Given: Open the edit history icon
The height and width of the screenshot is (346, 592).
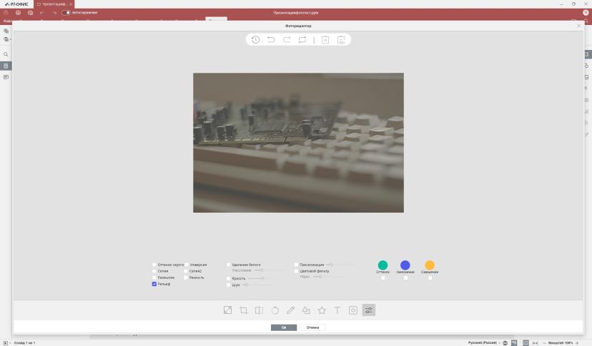Looking at the screenshot, I should pyautogui.click(x=255, y=39).
